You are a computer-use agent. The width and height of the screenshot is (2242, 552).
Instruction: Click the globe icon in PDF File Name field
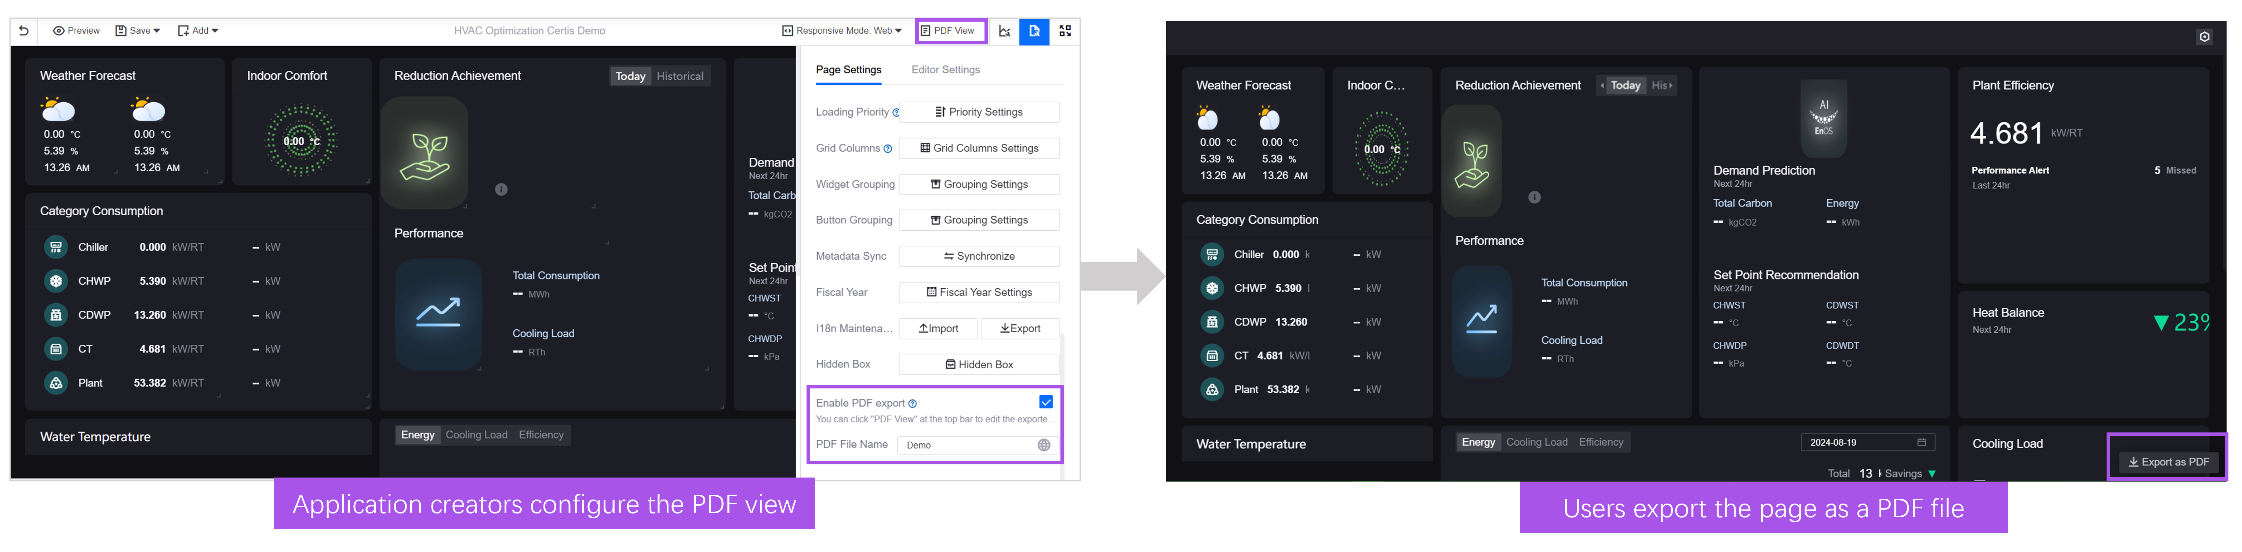tap(1044, 445)
